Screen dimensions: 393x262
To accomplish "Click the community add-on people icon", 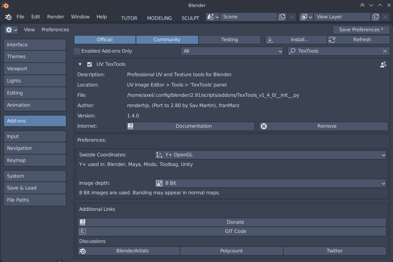I will 383,65.
